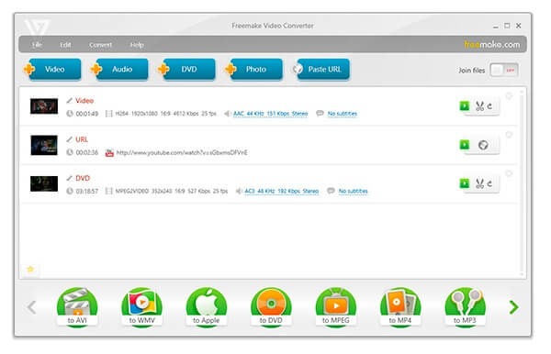Choose the to MP4 conversion icon
551x354 pixels.
click(400, 307)
